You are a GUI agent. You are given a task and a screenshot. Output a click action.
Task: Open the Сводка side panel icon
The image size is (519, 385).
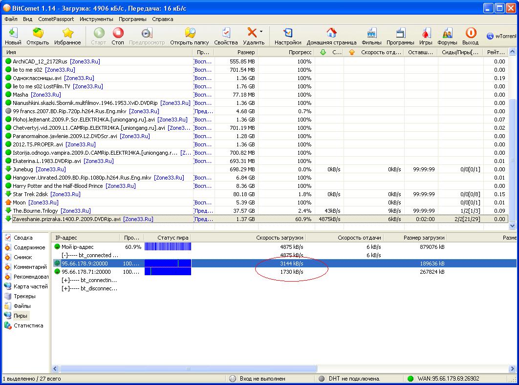coord(8,238)
